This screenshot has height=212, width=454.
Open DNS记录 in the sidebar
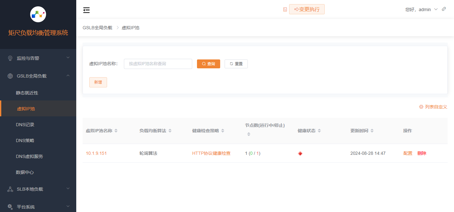click(x=25, y=125)
